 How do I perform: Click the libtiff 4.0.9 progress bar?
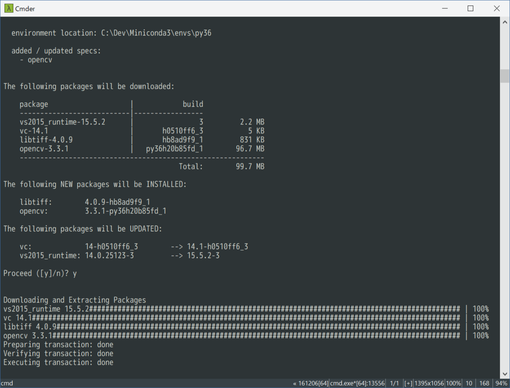258,327
